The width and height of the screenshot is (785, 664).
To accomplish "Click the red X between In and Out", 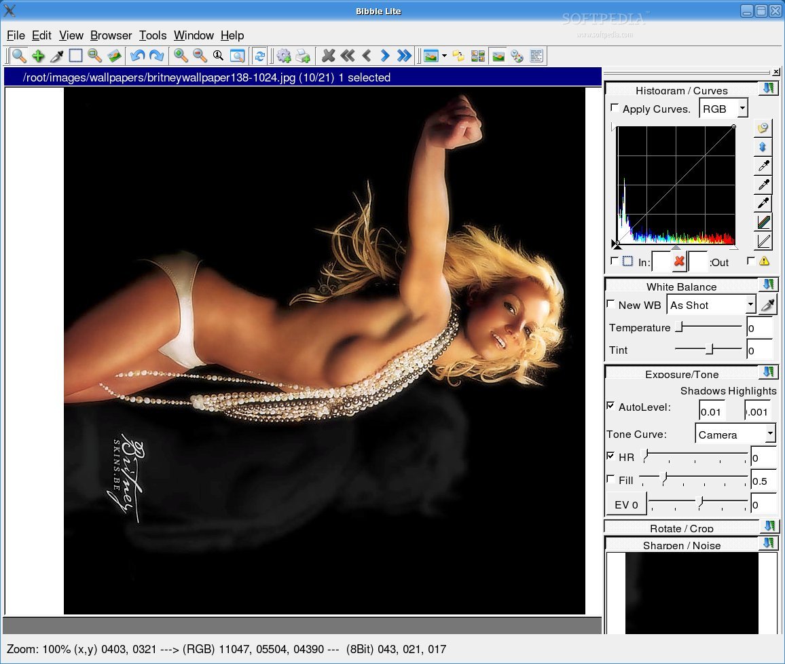I will [679, 261].
